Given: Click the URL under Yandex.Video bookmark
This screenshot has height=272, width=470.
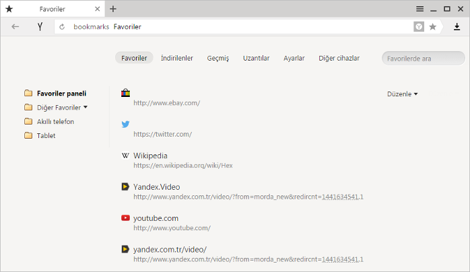Looking at the screenshot, I should tap(248, 197).
